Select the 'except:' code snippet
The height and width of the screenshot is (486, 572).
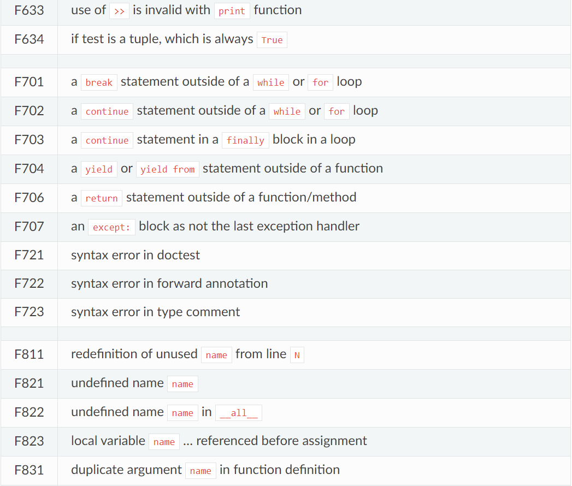point(111,227)
